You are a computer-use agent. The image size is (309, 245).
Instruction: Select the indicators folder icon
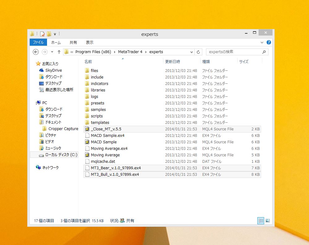click(x=87, y=83)
